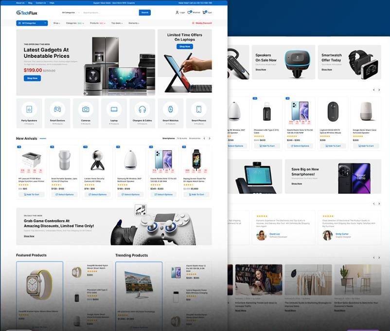Add Phonesoft USB Type C cable to cart
The width and height of the screenshot is (390, 331).
(267, 146)
